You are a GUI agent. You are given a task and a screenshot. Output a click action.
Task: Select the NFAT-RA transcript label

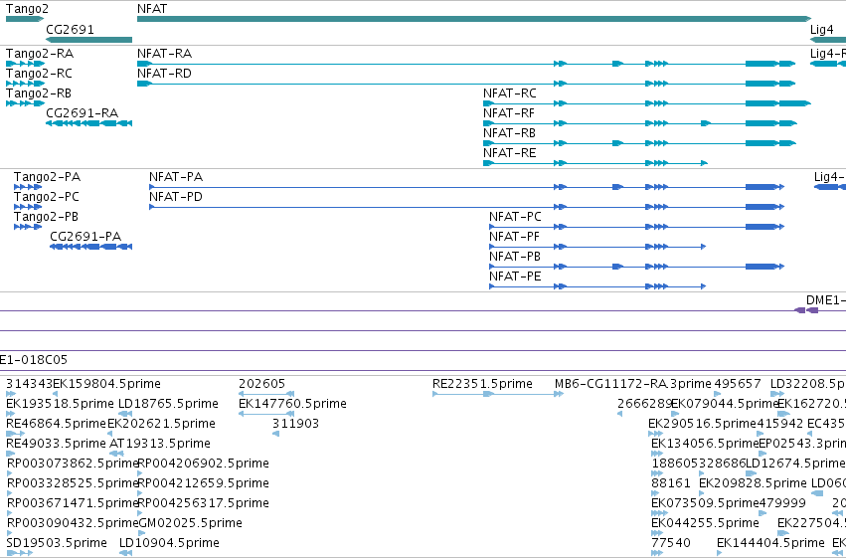(165, 53)
